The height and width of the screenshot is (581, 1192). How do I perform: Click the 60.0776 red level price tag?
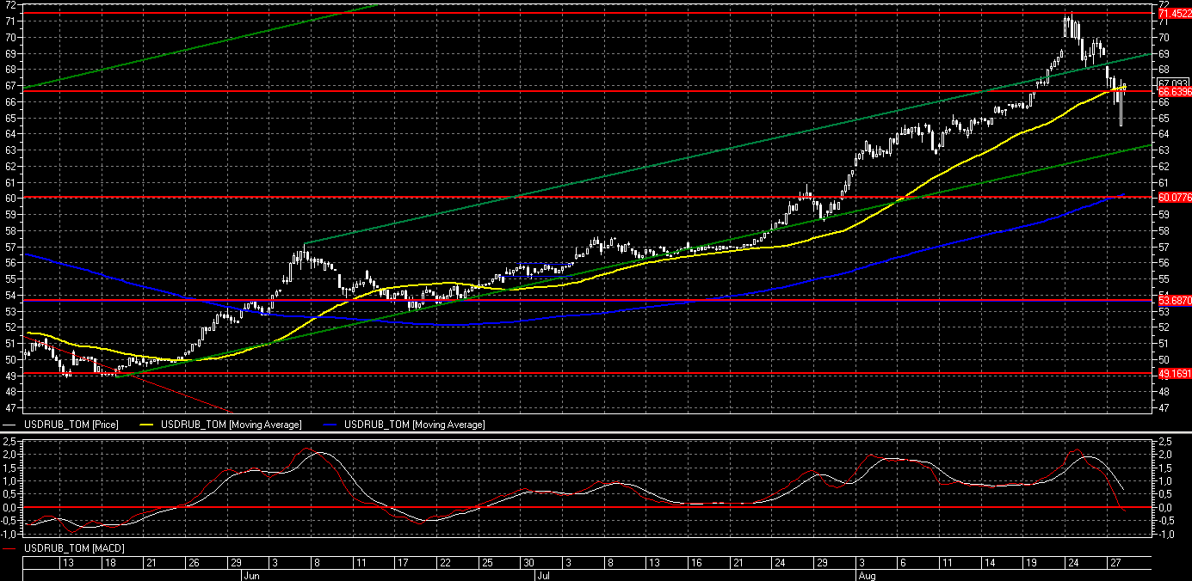point(1174,198)
